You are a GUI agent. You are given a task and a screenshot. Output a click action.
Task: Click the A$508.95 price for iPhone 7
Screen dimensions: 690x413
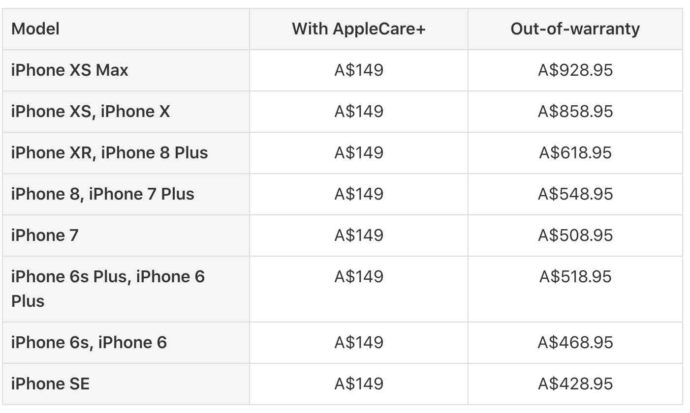point(575,236)
